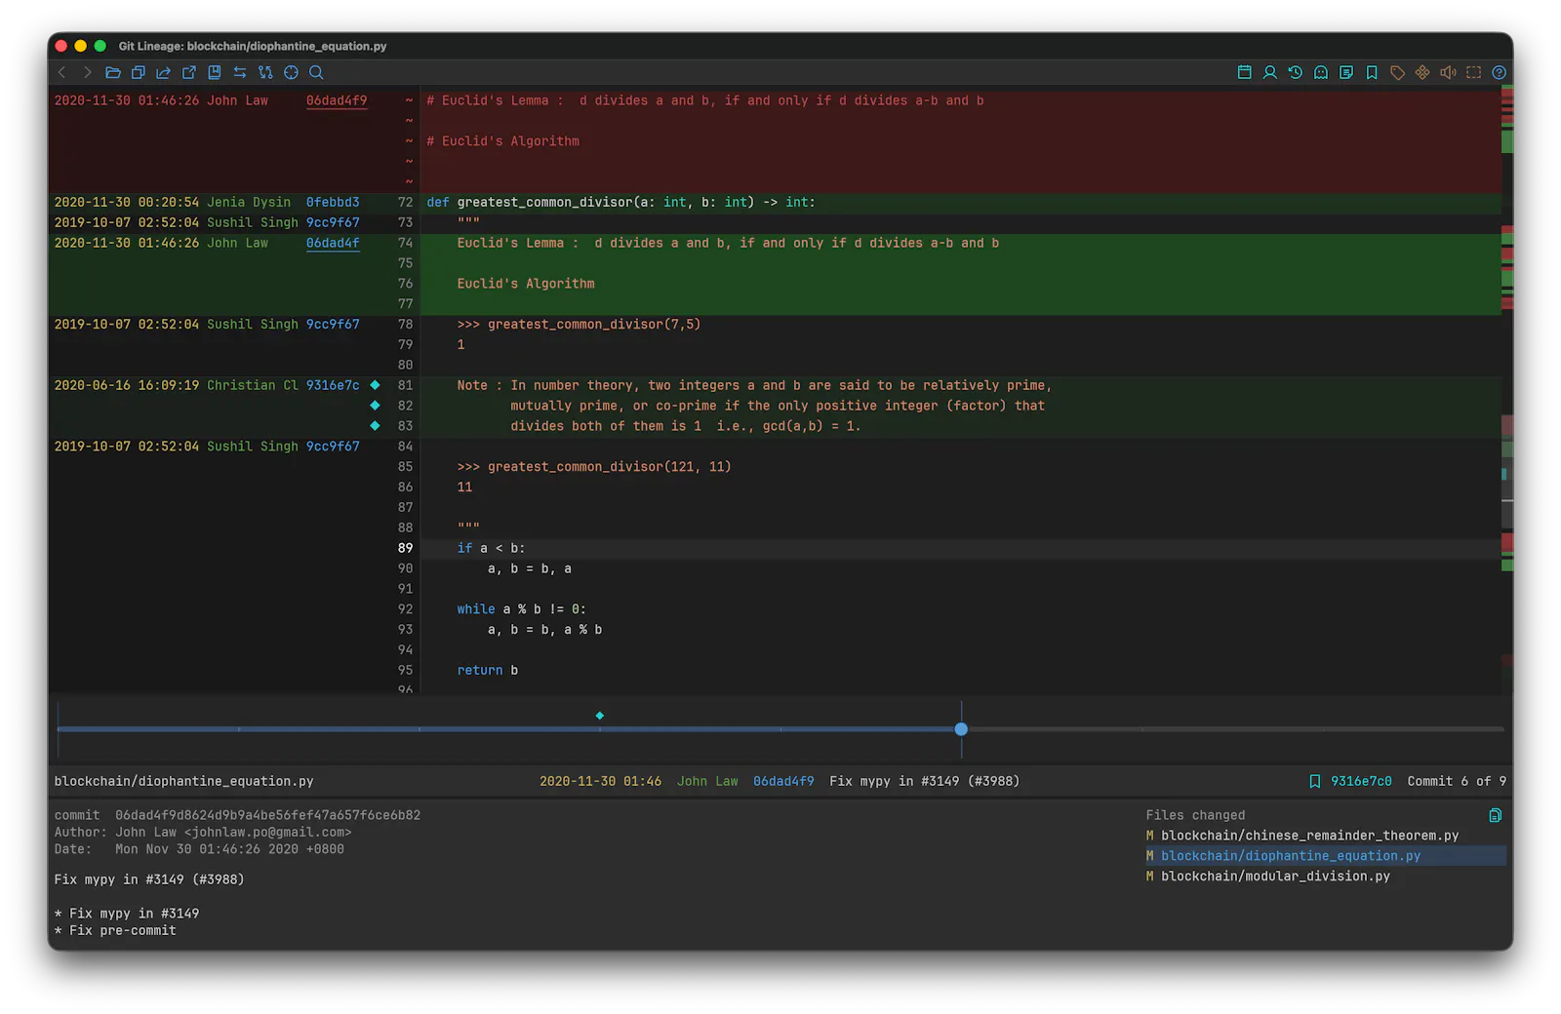Select blockchain/chinese_remainder_theorem.py in files changed

[1309, 836]
